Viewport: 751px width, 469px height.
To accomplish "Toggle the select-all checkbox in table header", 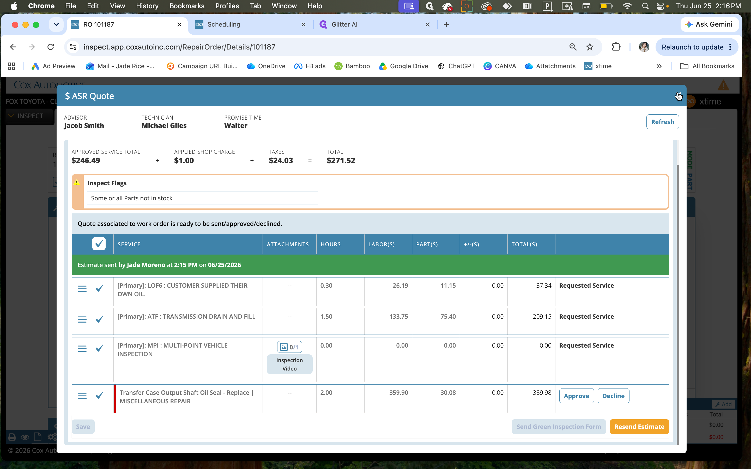I will (x=99, y=244).
